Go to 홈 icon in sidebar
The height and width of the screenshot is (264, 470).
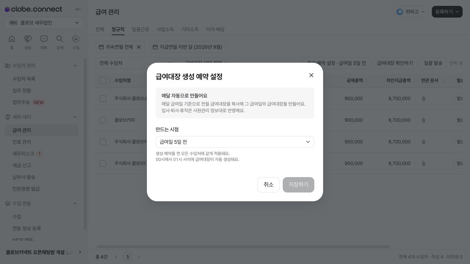coord(12,43)
